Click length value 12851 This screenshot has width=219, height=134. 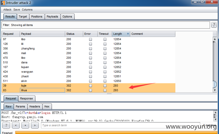(x=117, y=76)
